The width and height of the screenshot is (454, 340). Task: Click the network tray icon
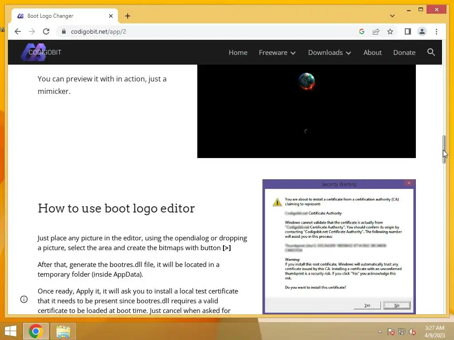point(402,332)
